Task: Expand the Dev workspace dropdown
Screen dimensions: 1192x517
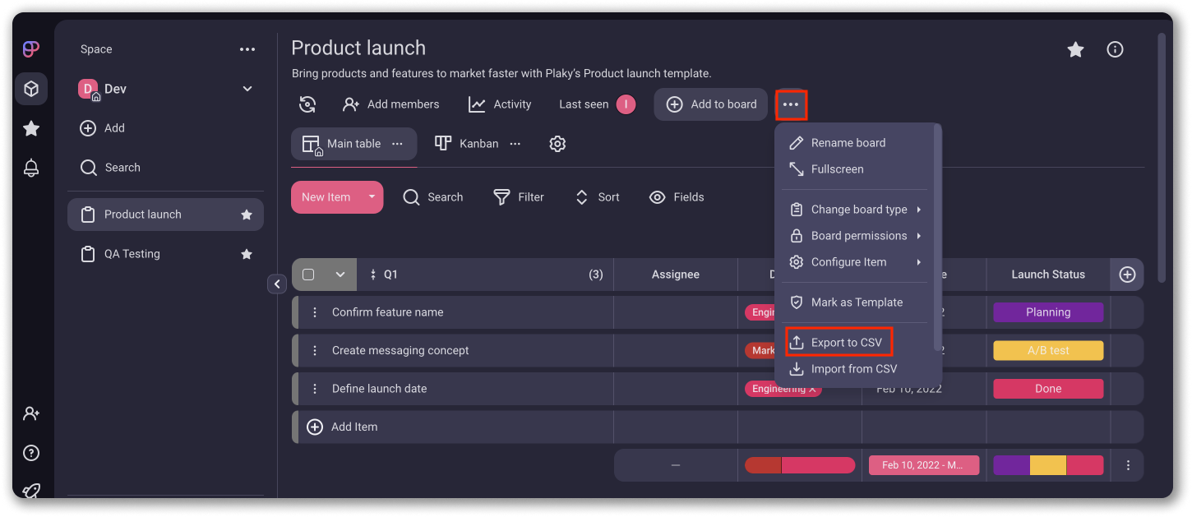Action: pos(247,89)
